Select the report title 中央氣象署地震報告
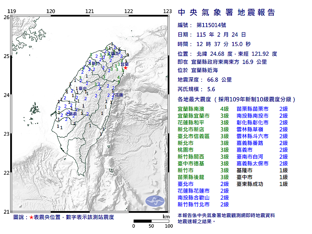 coord(226,12)
